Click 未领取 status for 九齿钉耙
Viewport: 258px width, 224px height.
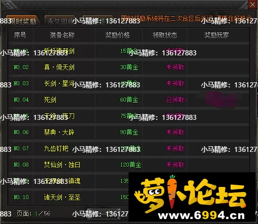tap(175, 148)
